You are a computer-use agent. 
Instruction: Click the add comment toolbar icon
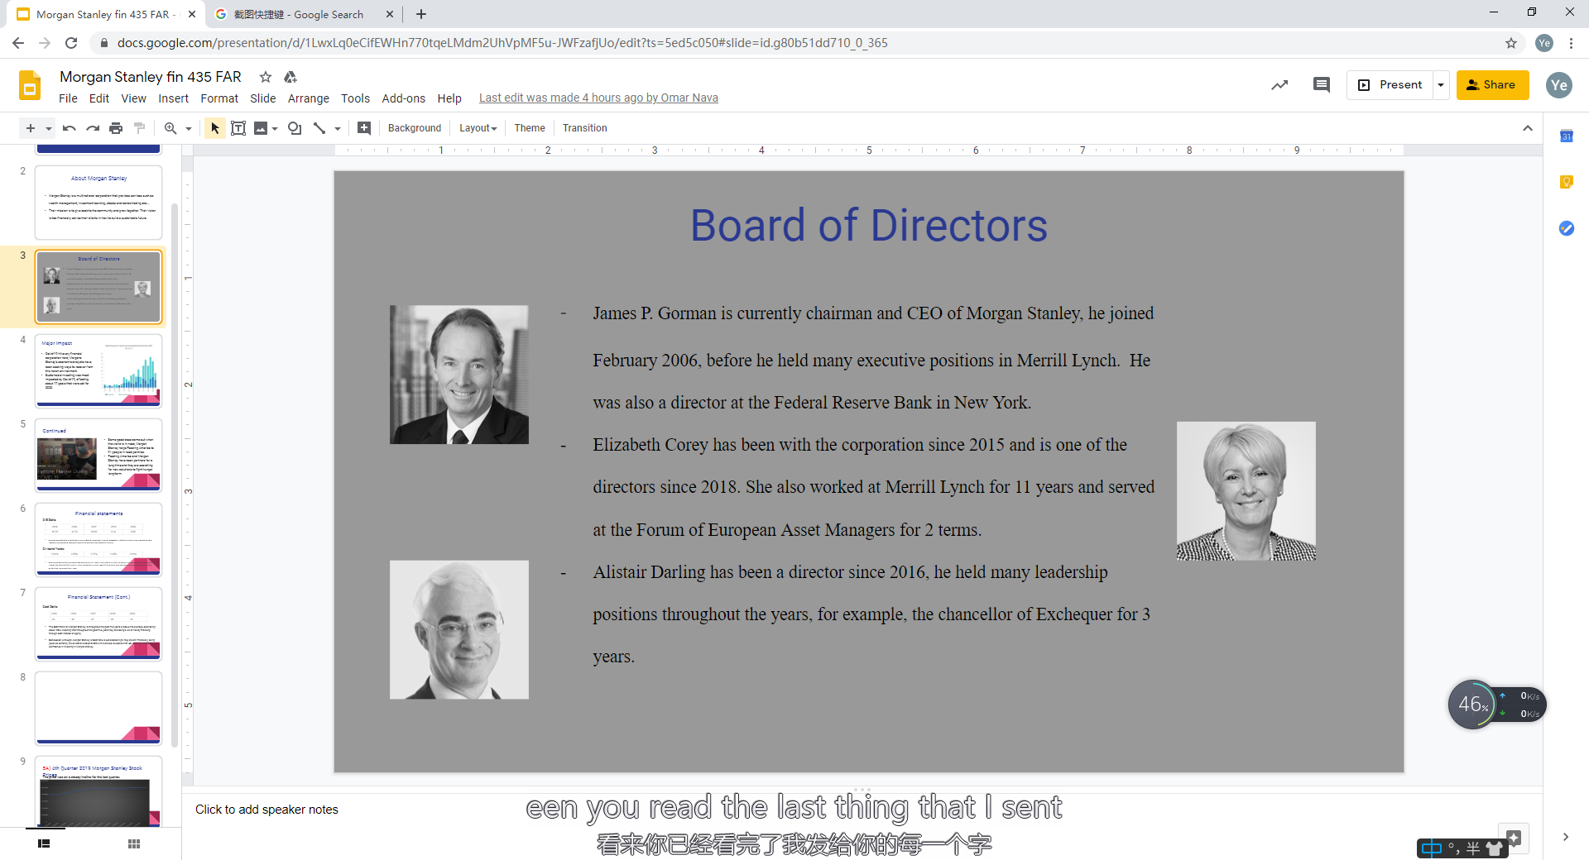coord(364,128)
